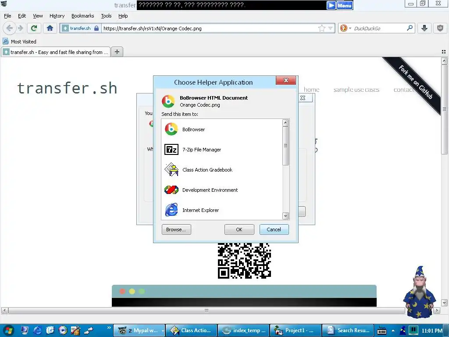Switch to the Class Action taskbar button
Viewport: 449px width, 337px height.
point(191,330)
